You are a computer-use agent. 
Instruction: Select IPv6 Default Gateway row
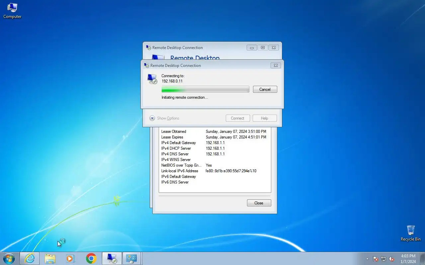pos(214,177)
